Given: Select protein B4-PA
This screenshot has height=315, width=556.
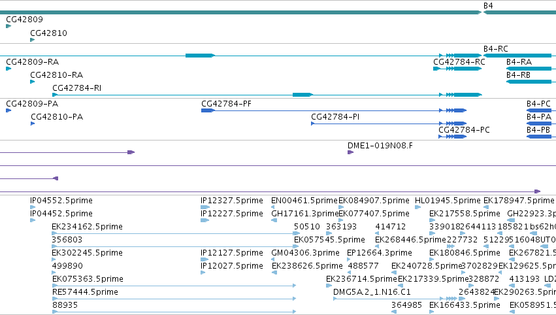Looking at the screenshot, I should [x=538, y=117].
